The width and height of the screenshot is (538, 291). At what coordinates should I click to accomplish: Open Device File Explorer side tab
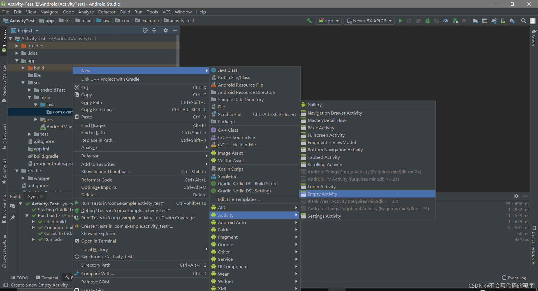click(534, 246)
